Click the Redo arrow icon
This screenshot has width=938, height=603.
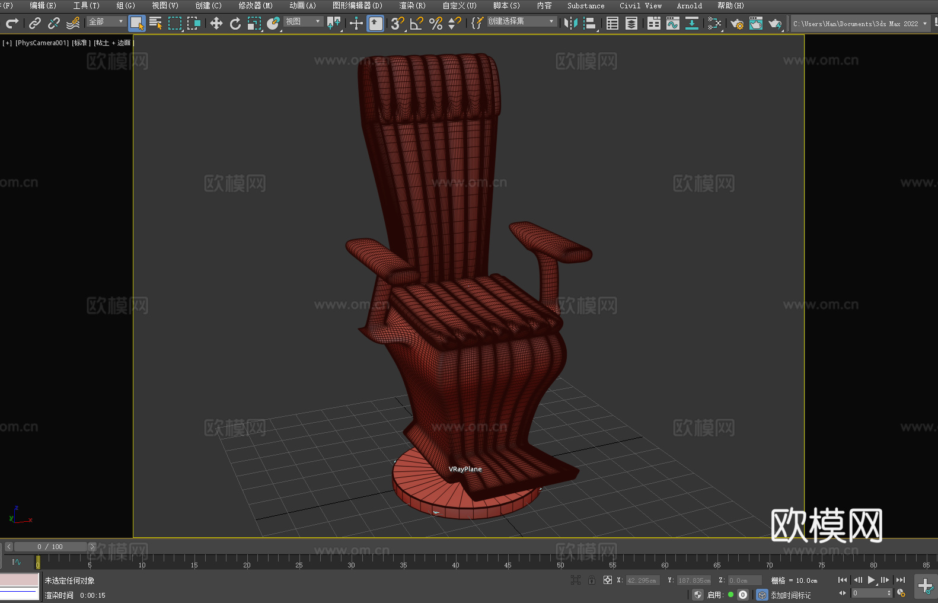tap(12, 23)
